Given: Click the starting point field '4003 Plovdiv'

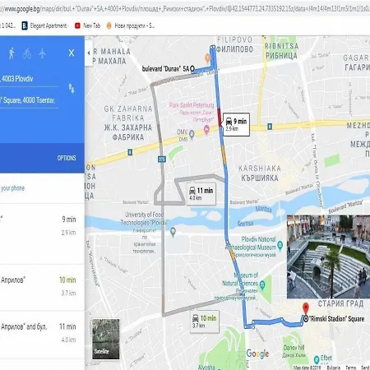Looking at the screenshot, I should pyautogui.click(x=29, y=80).
